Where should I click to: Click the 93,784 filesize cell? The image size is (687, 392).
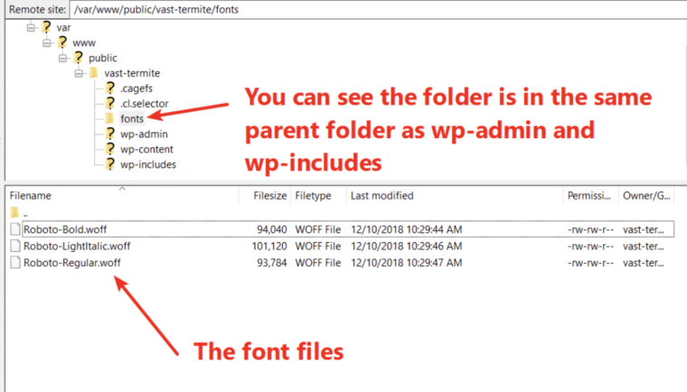[x=272, y=263]
